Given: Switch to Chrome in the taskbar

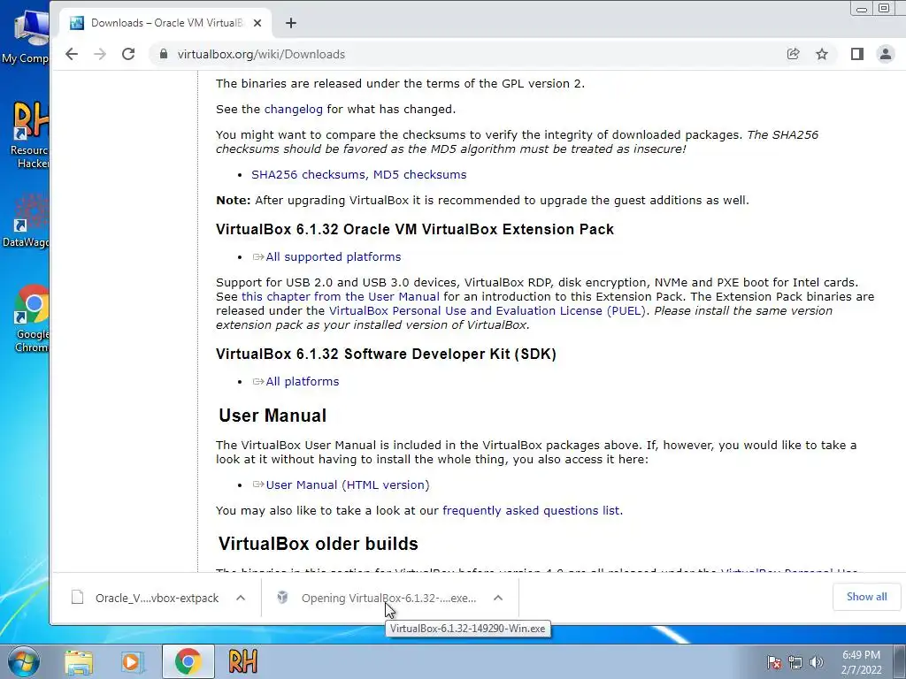Looking at the screenshot, I should click(188, 661).
